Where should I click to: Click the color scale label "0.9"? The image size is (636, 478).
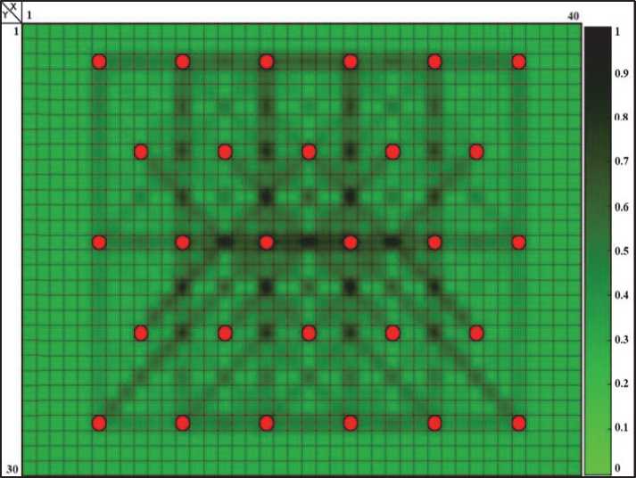click(x=622, y=73)
